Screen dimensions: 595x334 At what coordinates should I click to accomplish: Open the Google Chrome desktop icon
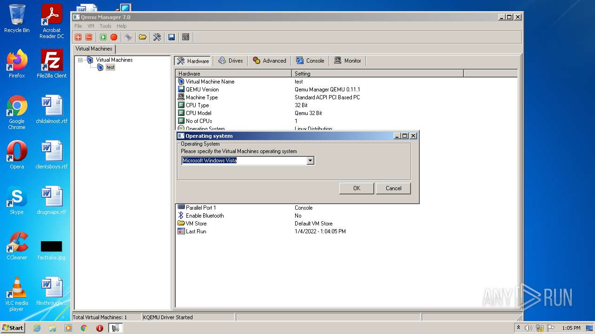tap(17, 112)
